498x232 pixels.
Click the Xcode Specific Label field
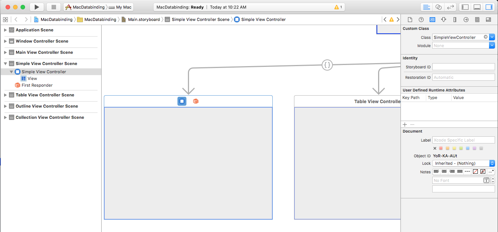tap(464, 140)
